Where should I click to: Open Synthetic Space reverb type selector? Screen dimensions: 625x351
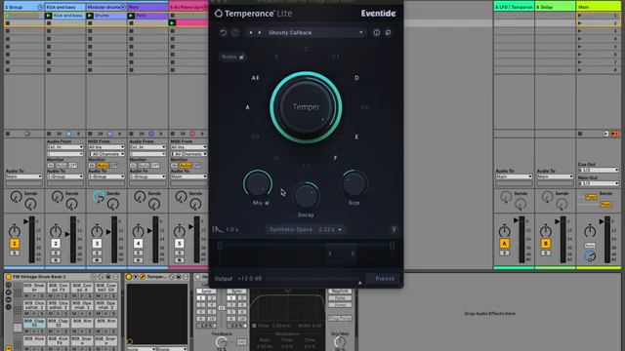306,229
